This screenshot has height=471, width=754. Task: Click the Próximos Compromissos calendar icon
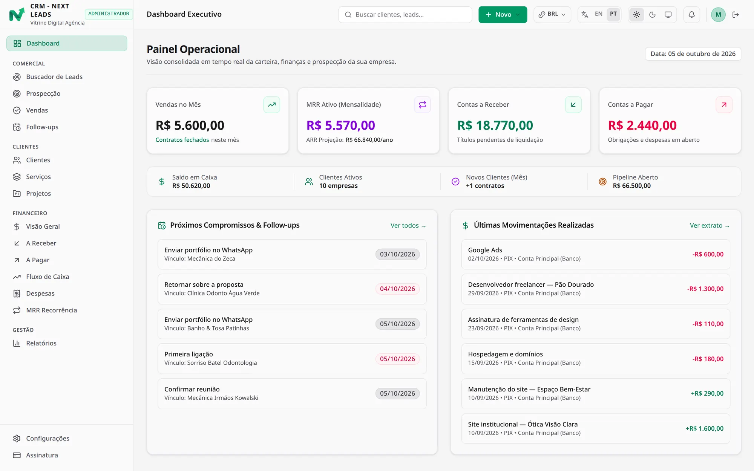pos(162,225)
